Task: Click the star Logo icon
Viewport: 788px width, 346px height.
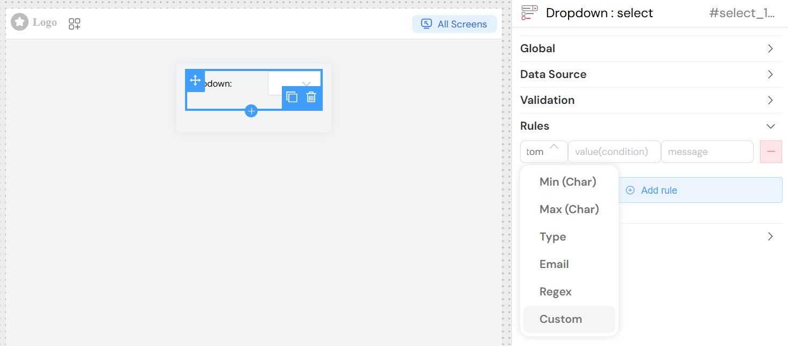Action: (x=19, y=22)
